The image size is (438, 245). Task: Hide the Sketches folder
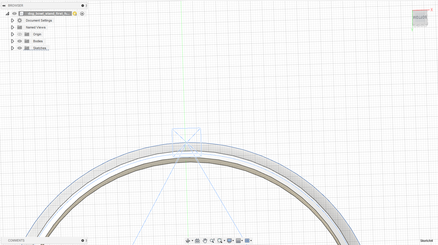(x=20, y=48)
